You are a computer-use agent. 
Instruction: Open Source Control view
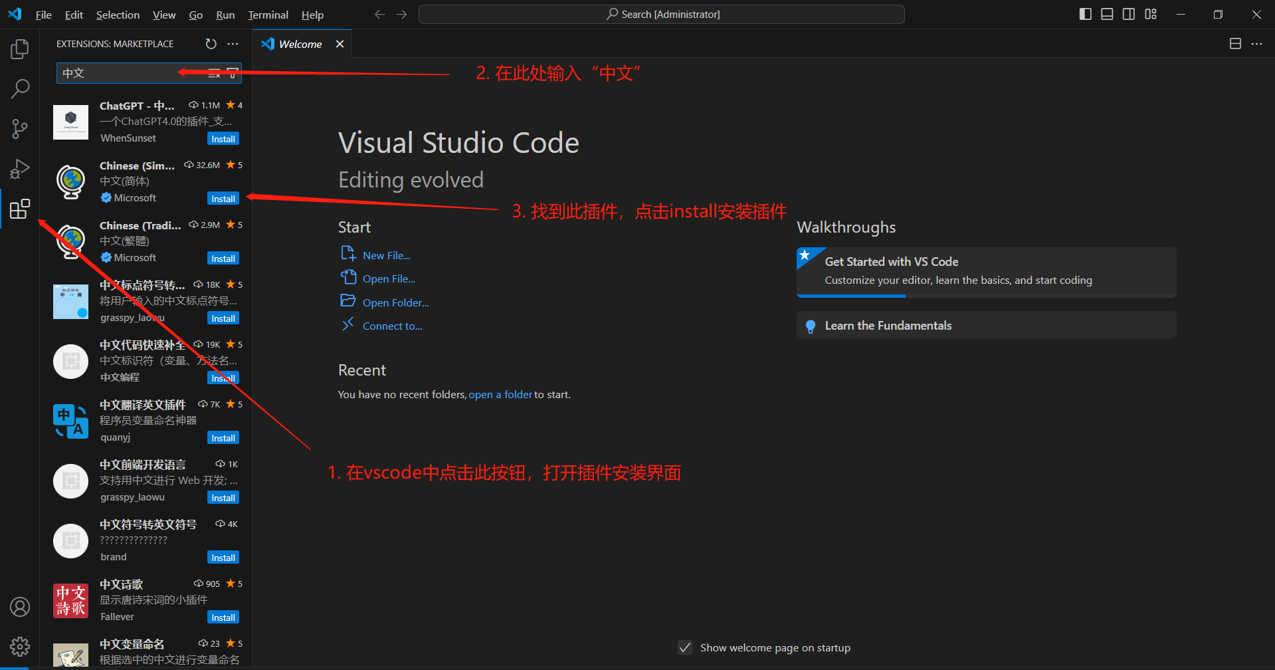tap(20, 129)
